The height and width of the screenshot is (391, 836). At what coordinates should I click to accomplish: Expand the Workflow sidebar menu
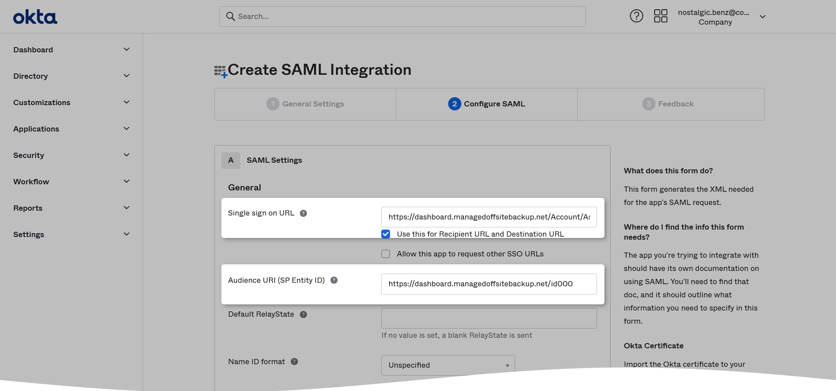126,182
